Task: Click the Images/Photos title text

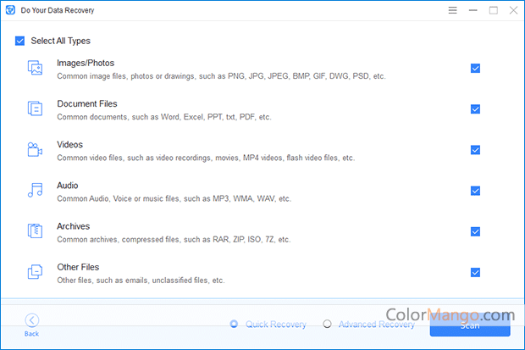Action: (85, 63)
